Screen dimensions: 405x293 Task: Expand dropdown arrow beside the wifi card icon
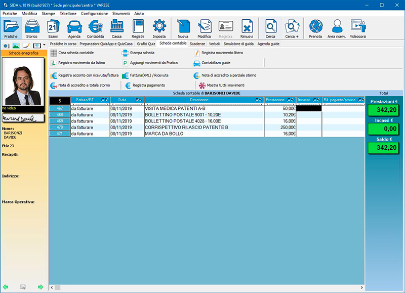click(x=45, y=45)
